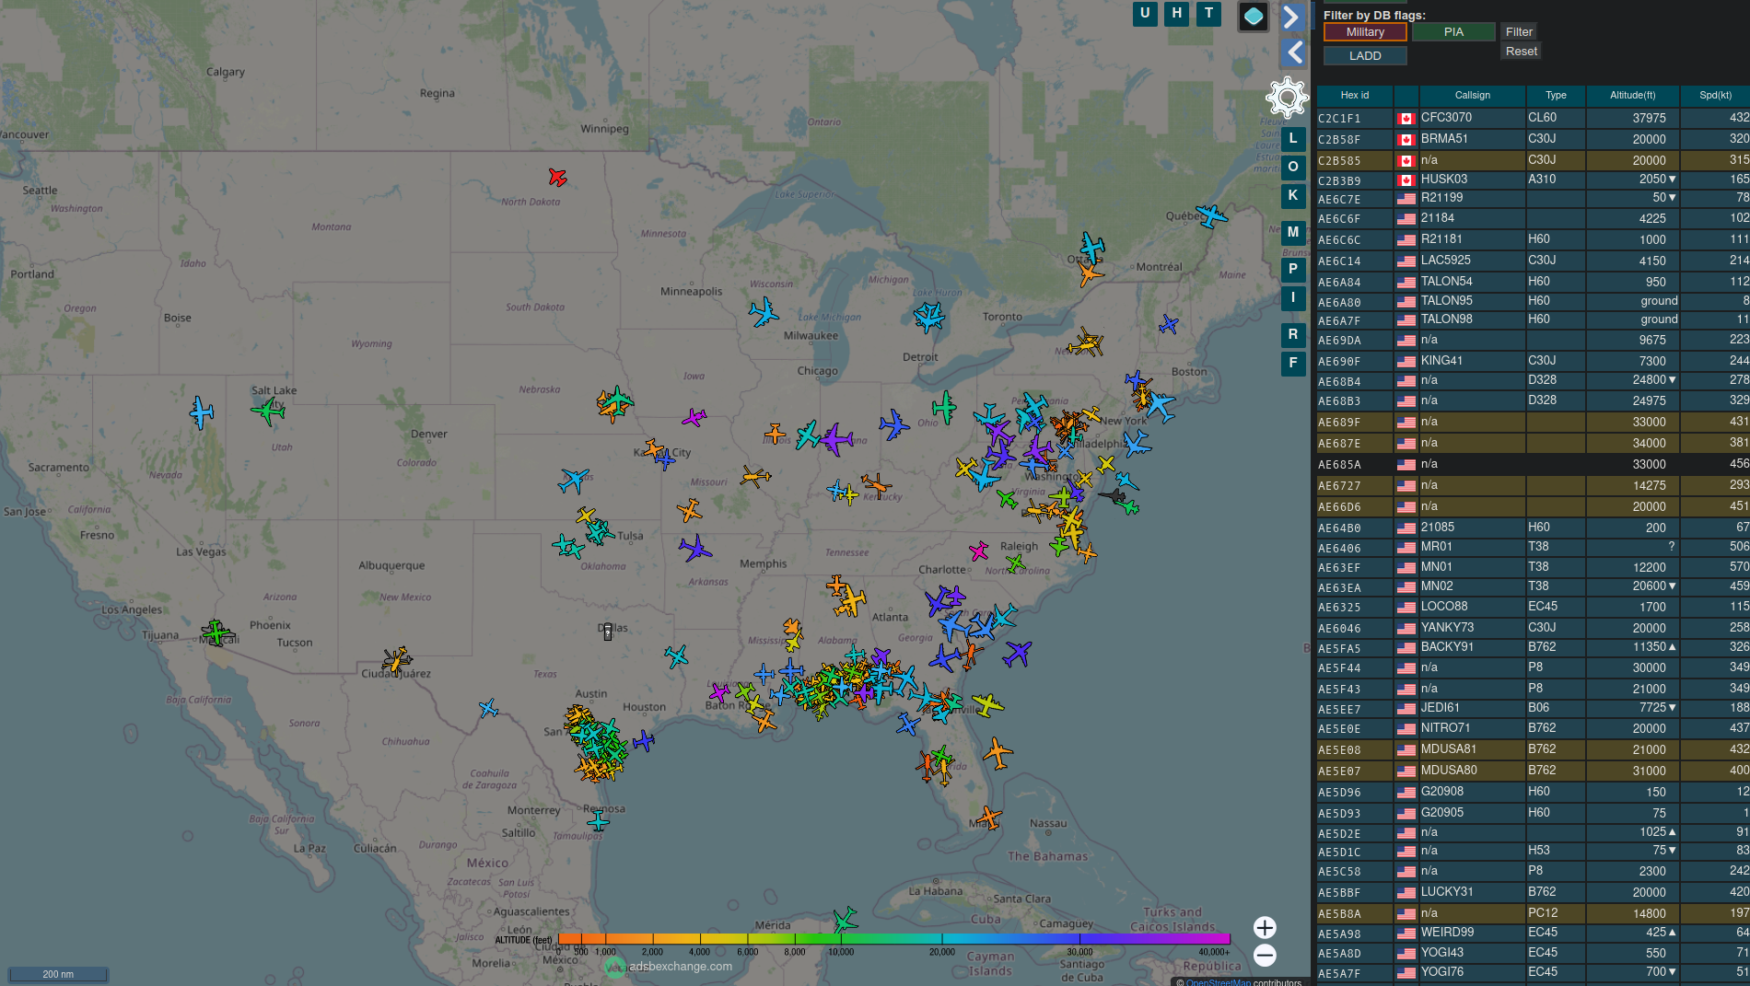
Task: Click the helicopter icon near Dallas
Action: click(607, 632)
